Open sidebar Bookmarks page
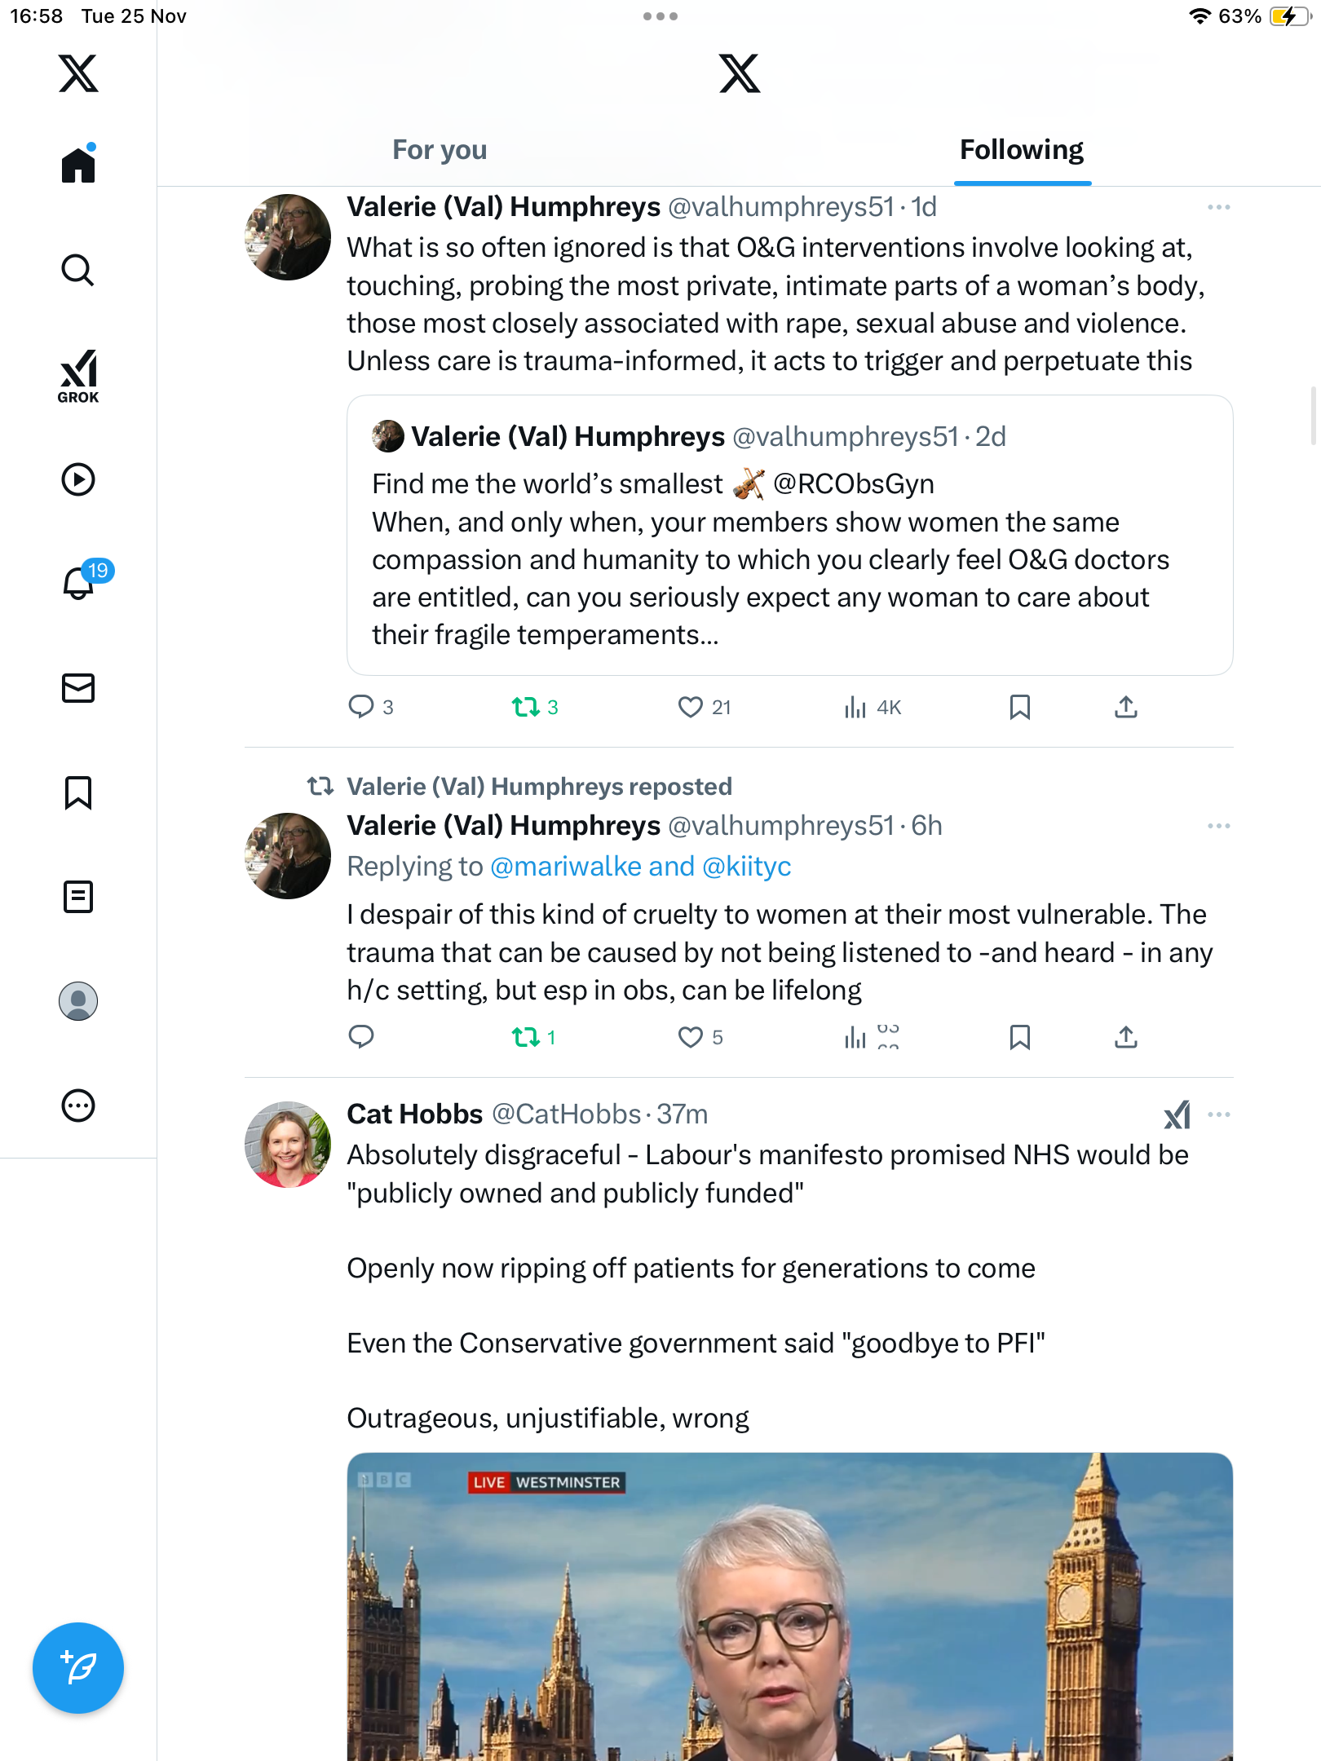Viewport: 1321px width, 1761px height. click(78, 792)
